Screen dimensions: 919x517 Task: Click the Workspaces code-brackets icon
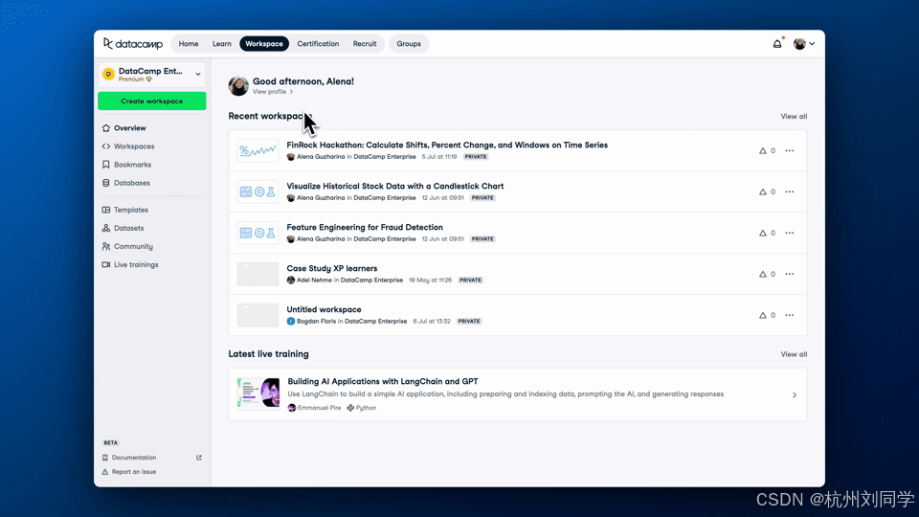[106, 146]
